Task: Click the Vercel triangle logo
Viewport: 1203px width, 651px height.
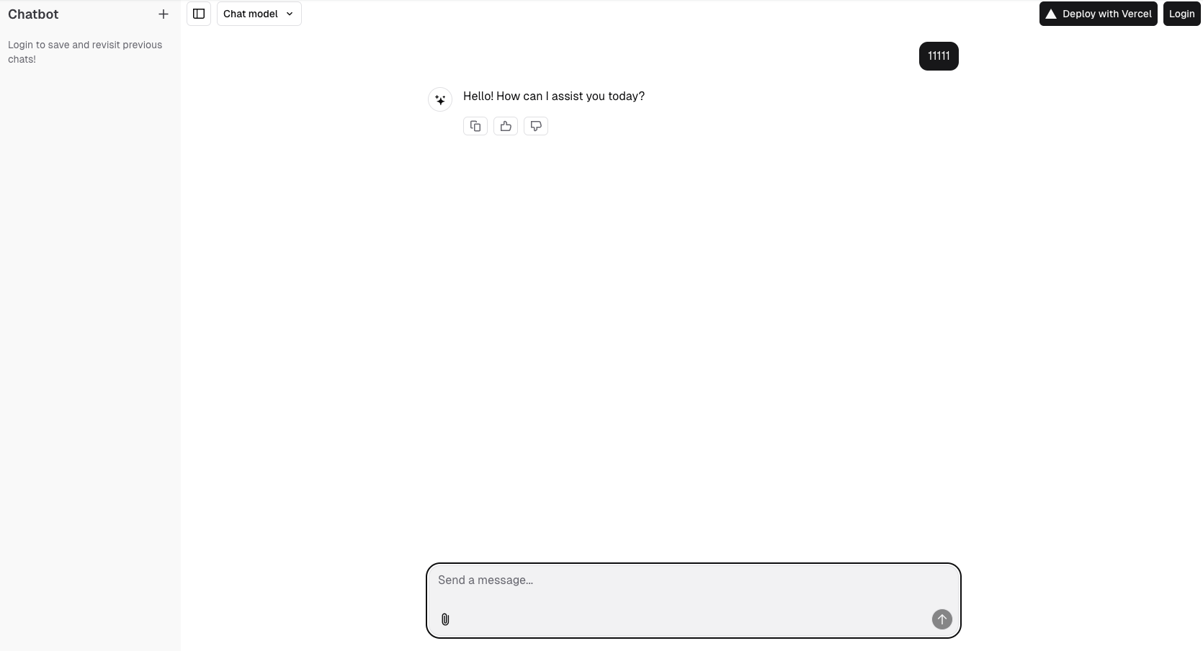Action: tap(1051, 14)
